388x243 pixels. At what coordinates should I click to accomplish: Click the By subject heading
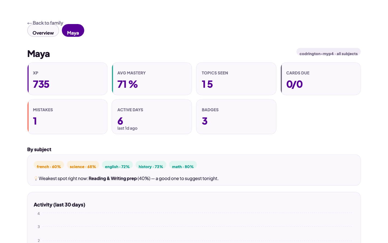[39, 150]
